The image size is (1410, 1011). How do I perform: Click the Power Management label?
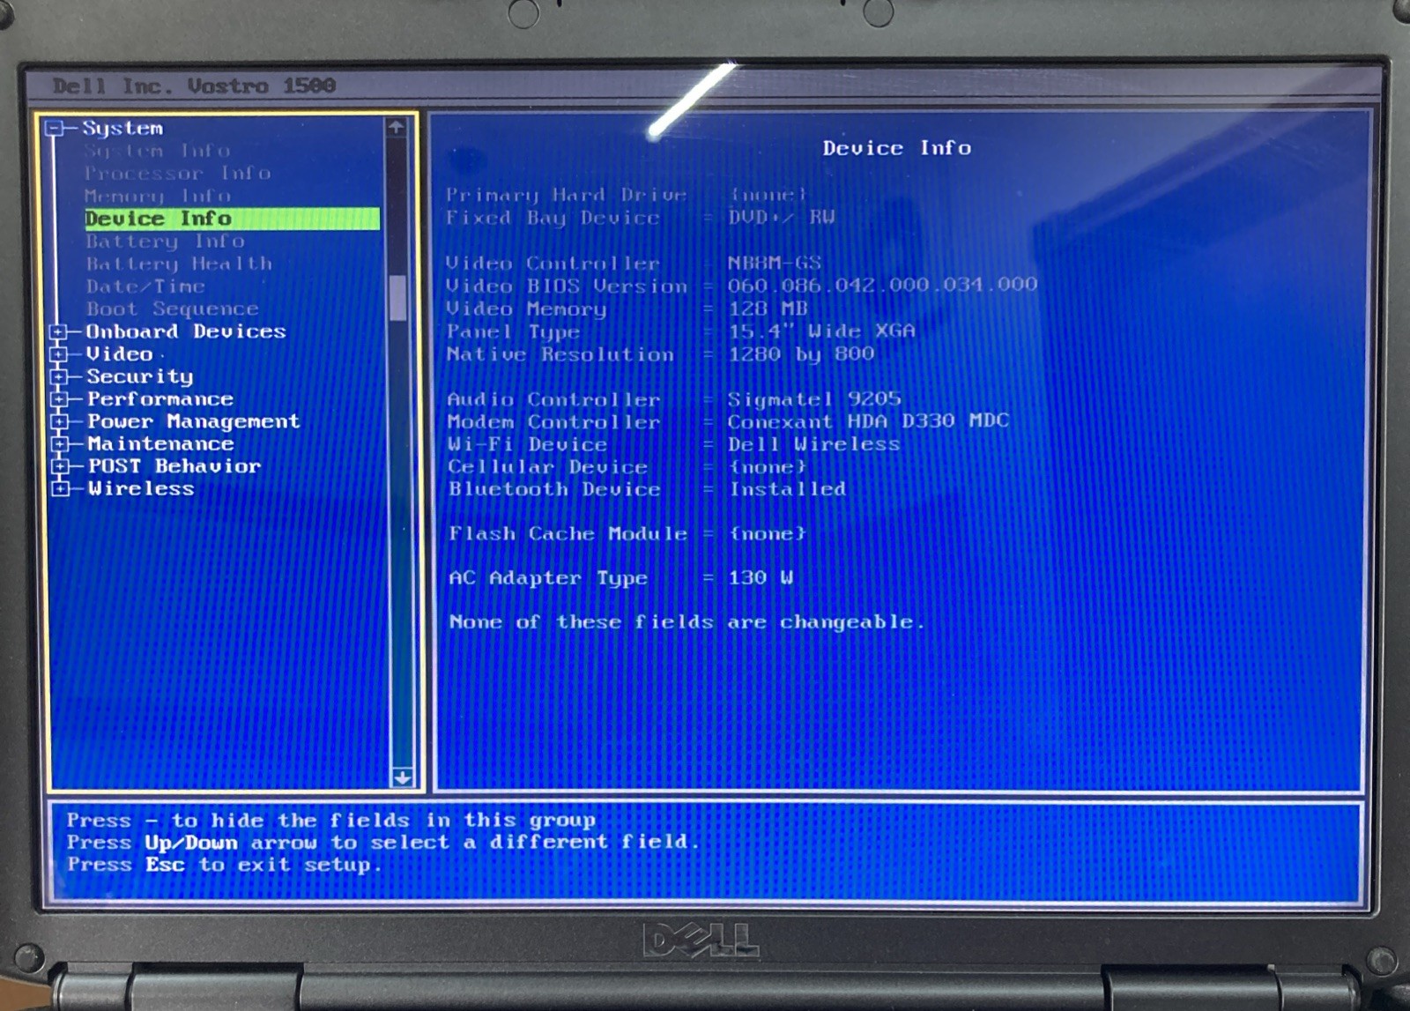pos(193,421)
